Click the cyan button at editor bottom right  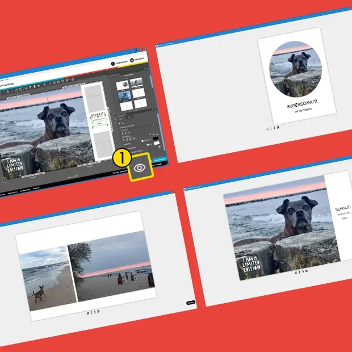160,160
